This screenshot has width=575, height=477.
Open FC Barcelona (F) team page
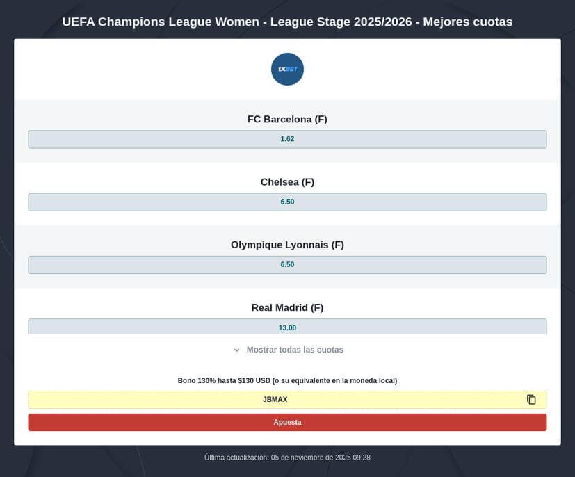point(287,119)
